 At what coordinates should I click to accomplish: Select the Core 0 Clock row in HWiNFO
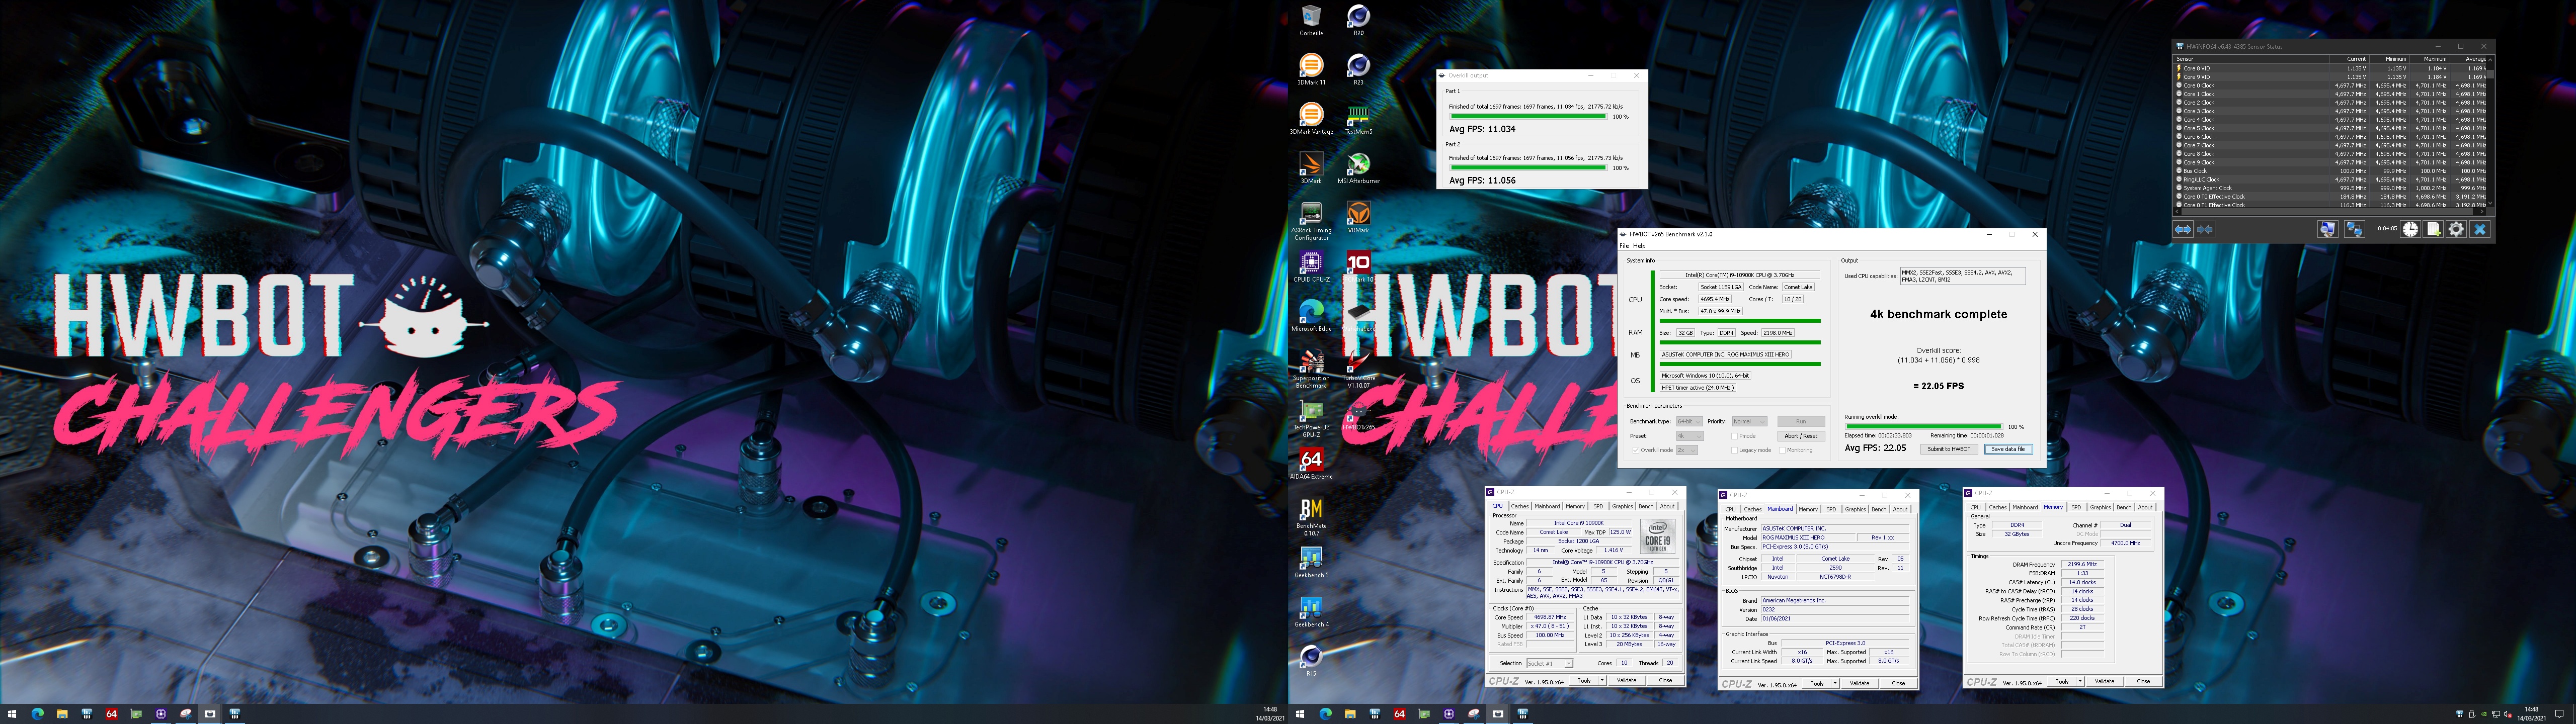coord(2330,86)
